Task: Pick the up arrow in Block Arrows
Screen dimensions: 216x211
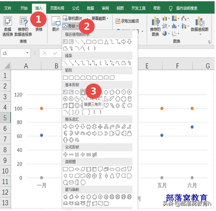Action: [77, 127]
